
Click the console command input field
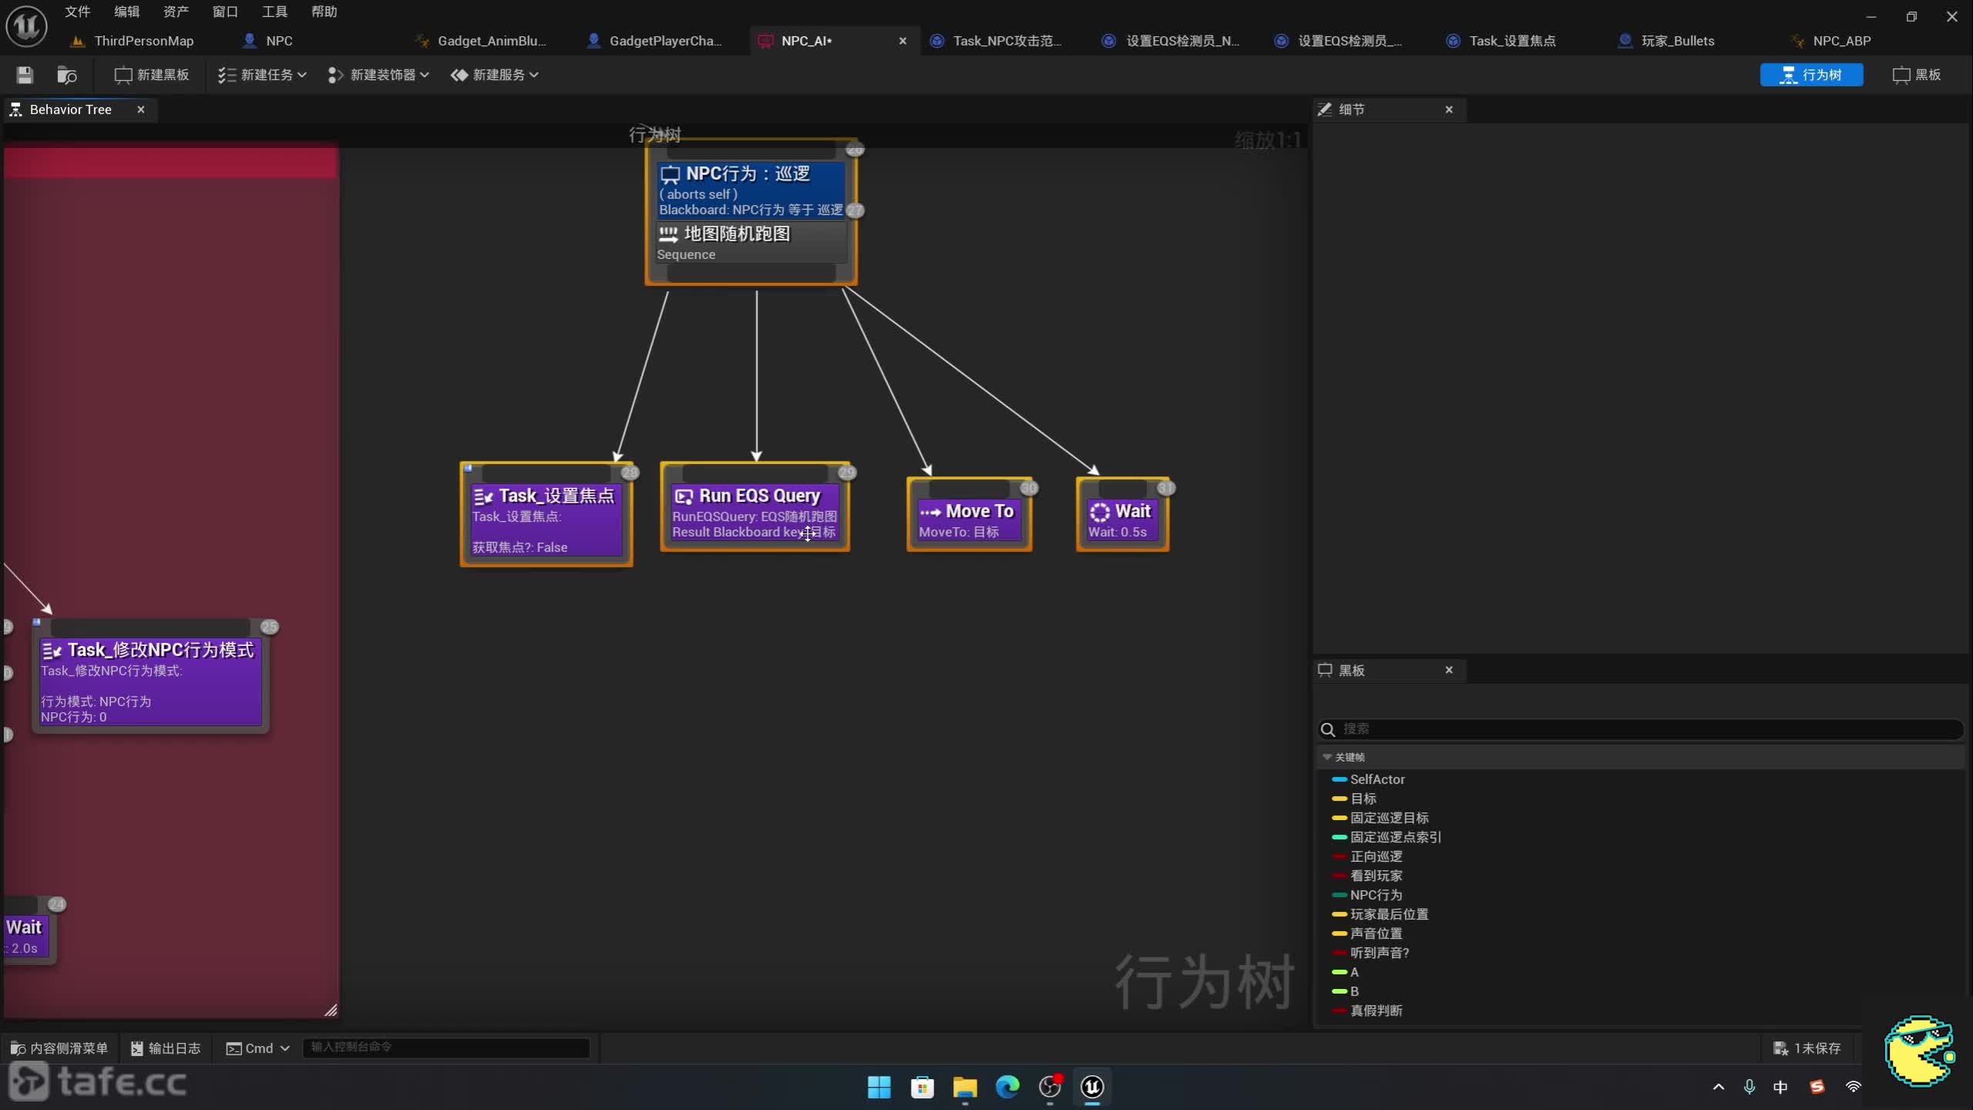[446, 1047]
